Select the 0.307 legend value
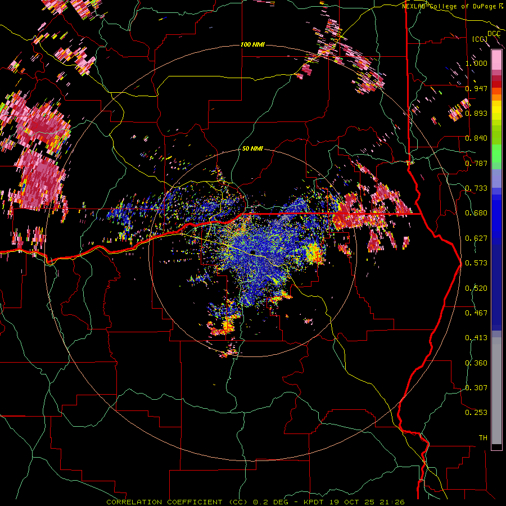This screenshot has height=506, width=506. [476, 388]
